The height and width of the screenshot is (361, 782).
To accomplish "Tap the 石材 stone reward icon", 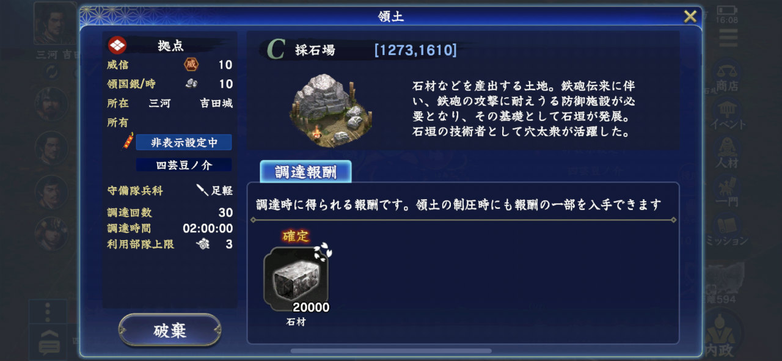I will tap(296, 279).
